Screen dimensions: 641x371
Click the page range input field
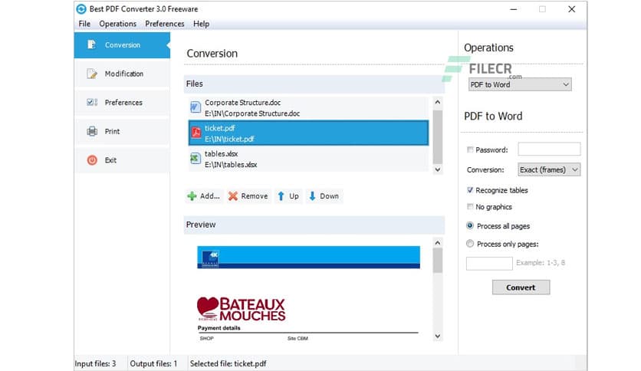click(489, 264)
